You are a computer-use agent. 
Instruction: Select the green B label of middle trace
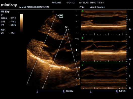coord(82,38)
